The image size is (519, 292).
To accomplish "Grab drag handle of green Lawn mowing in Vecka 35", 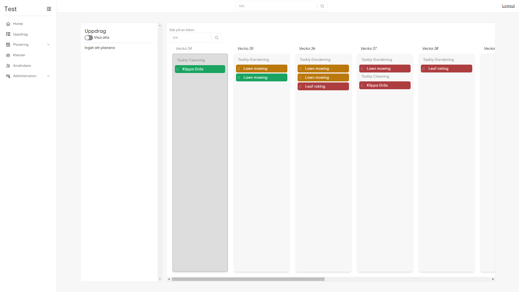I will 239,78.
